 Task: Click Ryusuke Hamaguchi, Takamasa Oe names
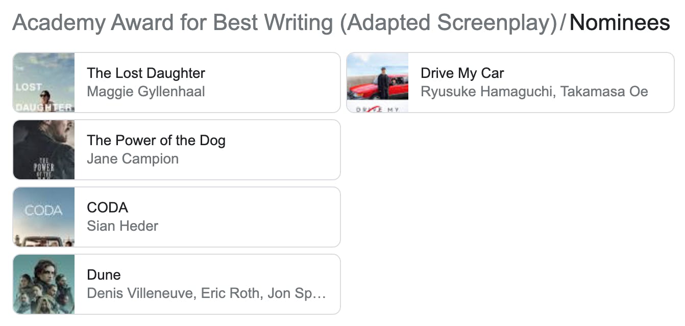[534, 92]
